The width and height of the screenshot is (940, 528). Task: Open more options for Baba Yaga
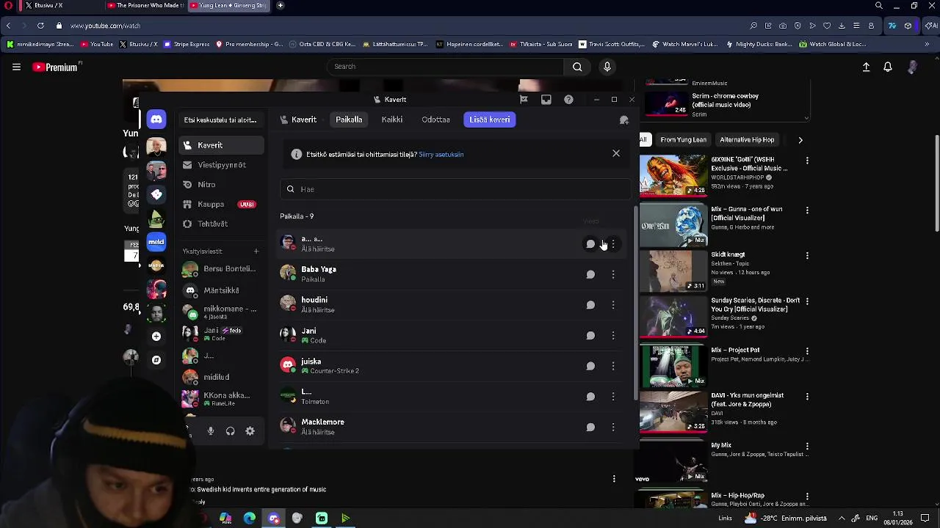[613, 274]
